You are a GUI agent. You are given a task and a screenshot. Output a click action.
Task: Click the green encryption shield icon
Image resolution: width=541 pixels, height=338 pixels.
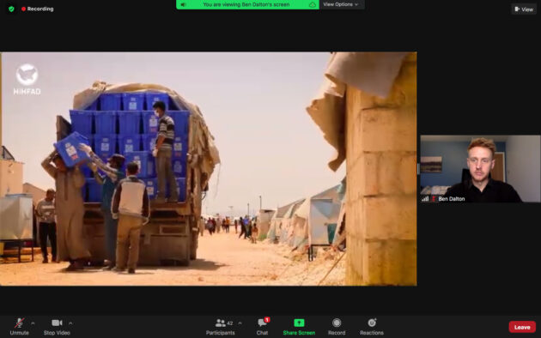pyautogui.click(x=11, y=9)
